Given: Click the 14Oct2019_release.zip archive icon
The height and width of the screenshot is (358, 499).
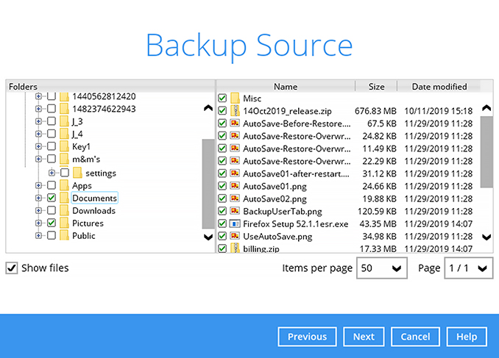Looking at the screenshot, I should [x=235, y=111].
